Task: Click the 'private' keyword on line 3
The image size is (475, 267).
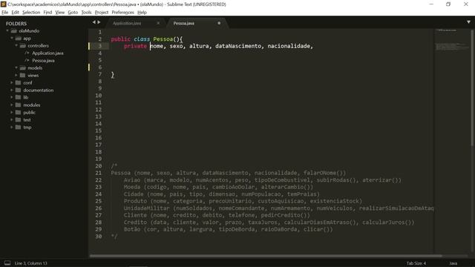Action: tap(135, 46)
